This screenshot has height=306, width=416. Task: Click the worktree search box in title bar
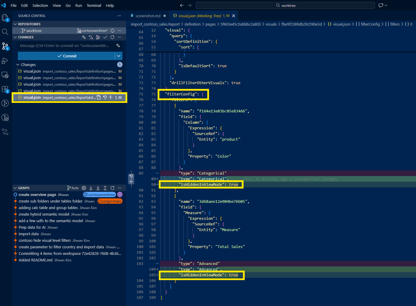285,5
